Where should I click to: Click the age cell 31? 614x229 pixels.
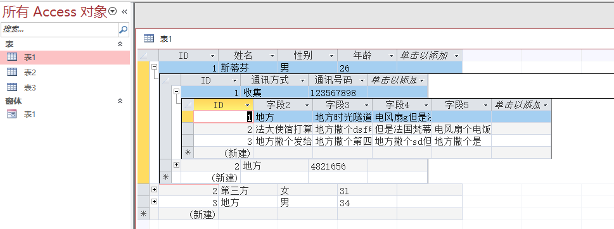click(367, 190)
